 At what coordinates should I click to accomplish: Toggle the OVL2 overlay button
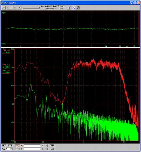click(x=17, y=149)
